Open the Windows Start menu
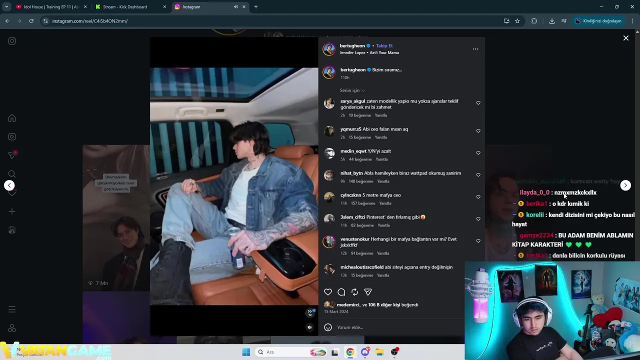640x360 pixels. tap(246, 352)
